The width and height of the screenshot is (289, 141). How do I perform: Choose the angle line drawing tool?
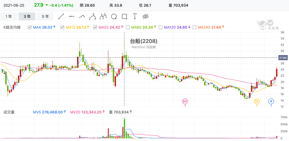82,16
